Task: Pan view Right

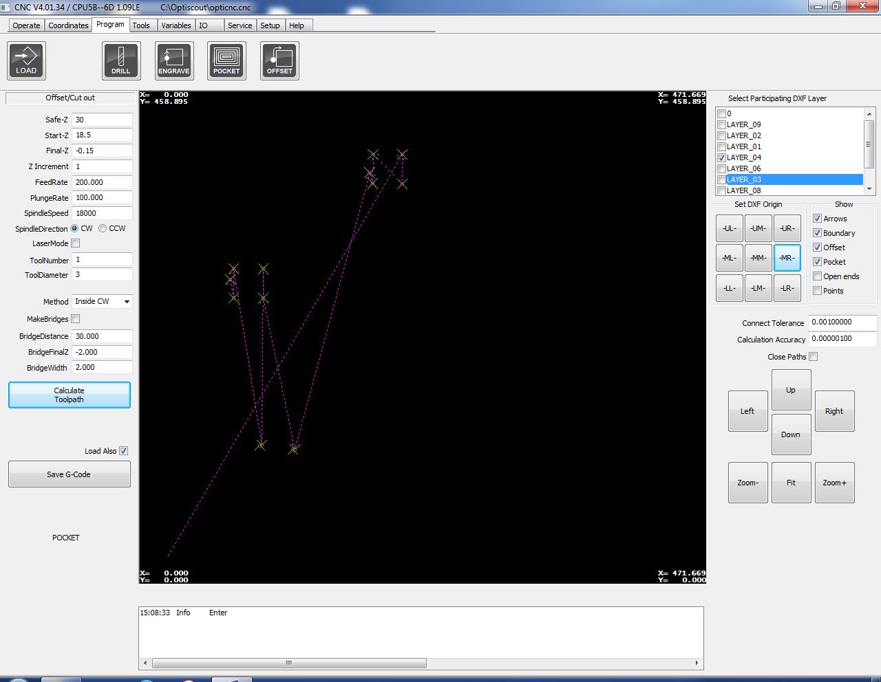Action: (835, 411)
